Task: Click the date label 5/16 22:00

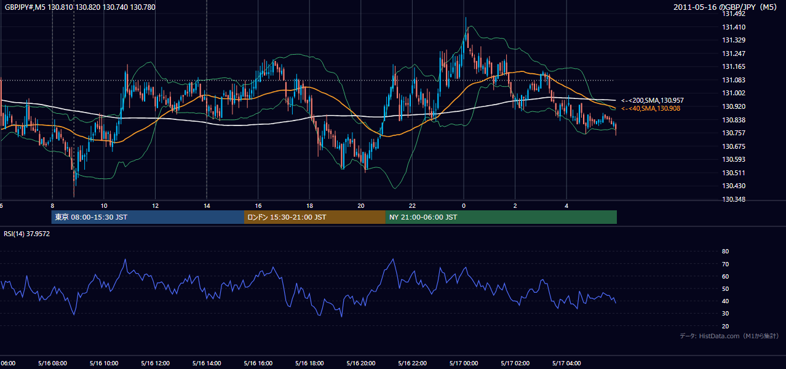Action: [412, 363]
